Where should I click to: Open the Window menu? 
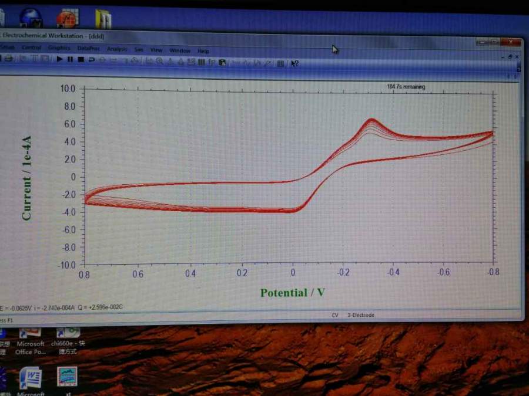(x=180, y=50)
